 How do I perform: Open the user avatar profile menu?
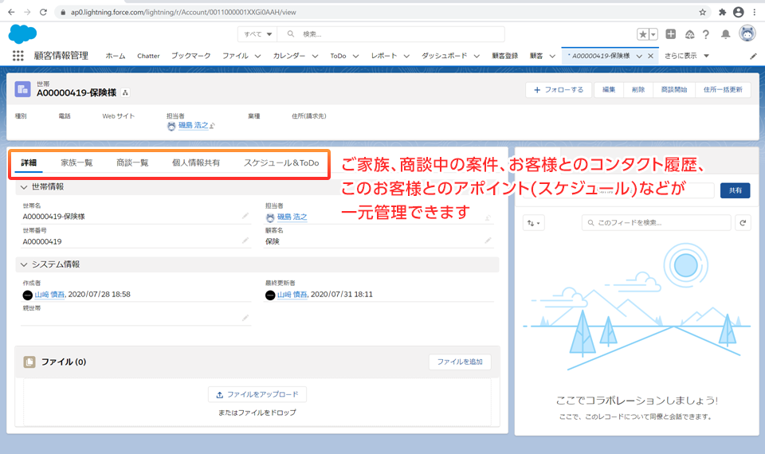click(x=747, y=33)
